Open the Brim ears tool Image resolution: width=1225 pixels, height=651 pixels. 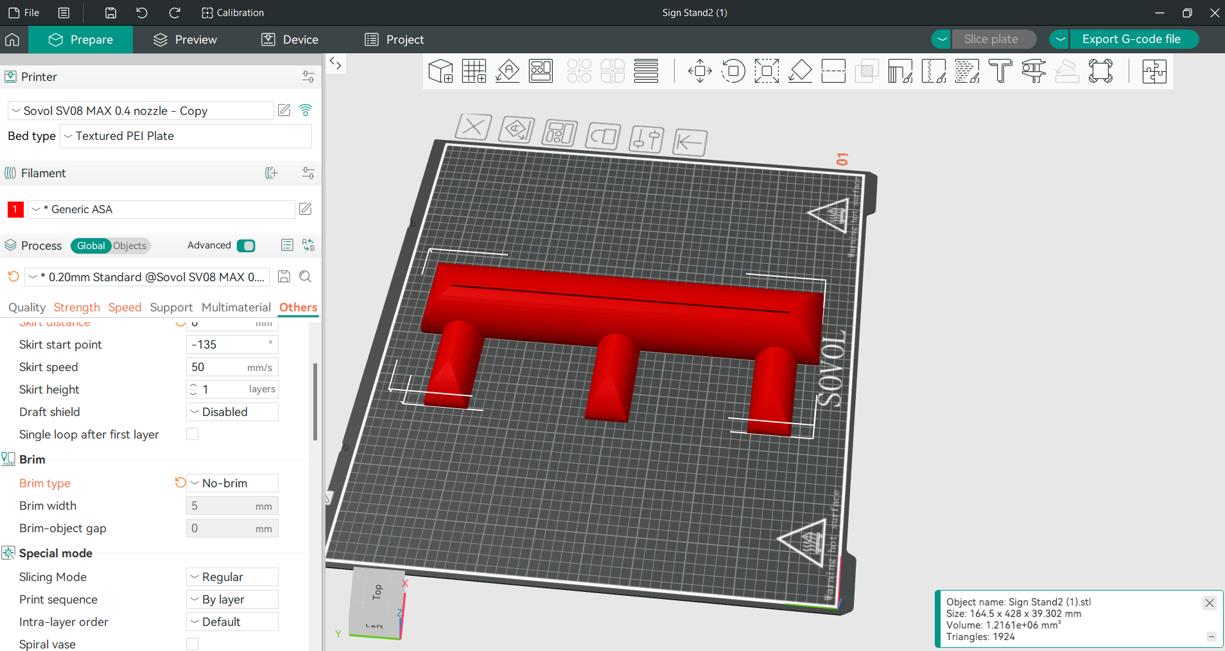1100,71
